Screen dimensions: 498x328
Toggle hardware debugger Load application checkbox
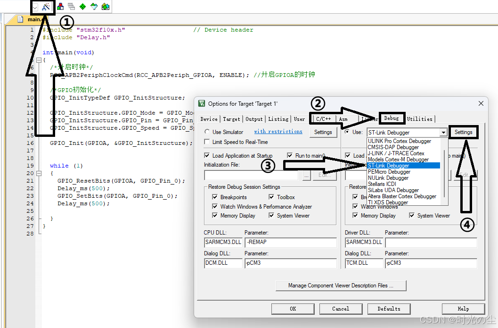point(348,155)
